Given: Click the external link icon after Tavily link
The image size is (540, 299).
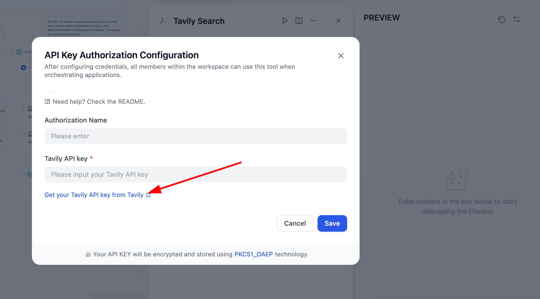Looking at the screenshot, I should [x=149, y=195].
